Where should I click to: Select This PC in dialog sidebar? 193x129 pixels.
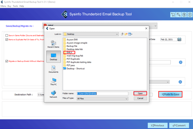pyautogui.click(x=54, y=82)
